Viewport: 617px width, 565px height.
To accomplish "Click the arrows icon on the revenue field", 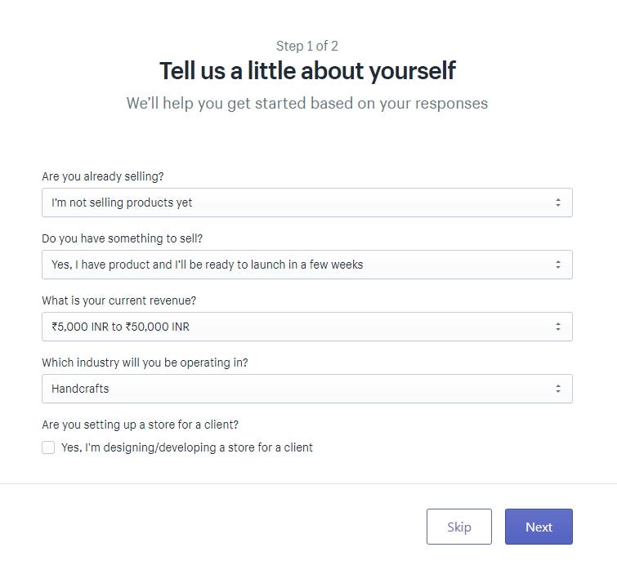I will [x=558, y=327].
